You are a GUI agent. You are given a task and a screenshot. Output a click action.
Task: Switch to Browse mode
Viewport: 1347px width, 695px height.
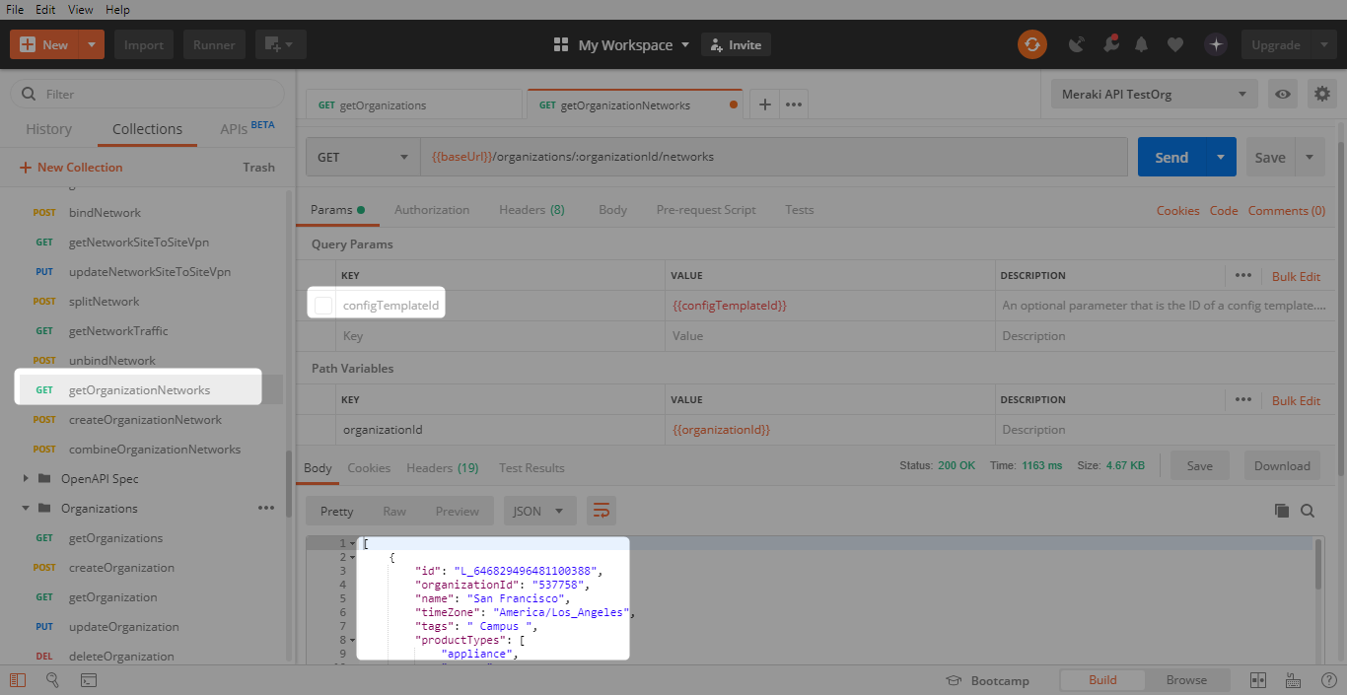pyautogui.click(x=1186, y=680)
